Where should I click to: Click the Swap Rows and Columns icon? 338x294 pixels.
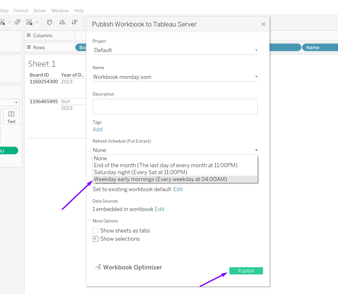point(50,22)
